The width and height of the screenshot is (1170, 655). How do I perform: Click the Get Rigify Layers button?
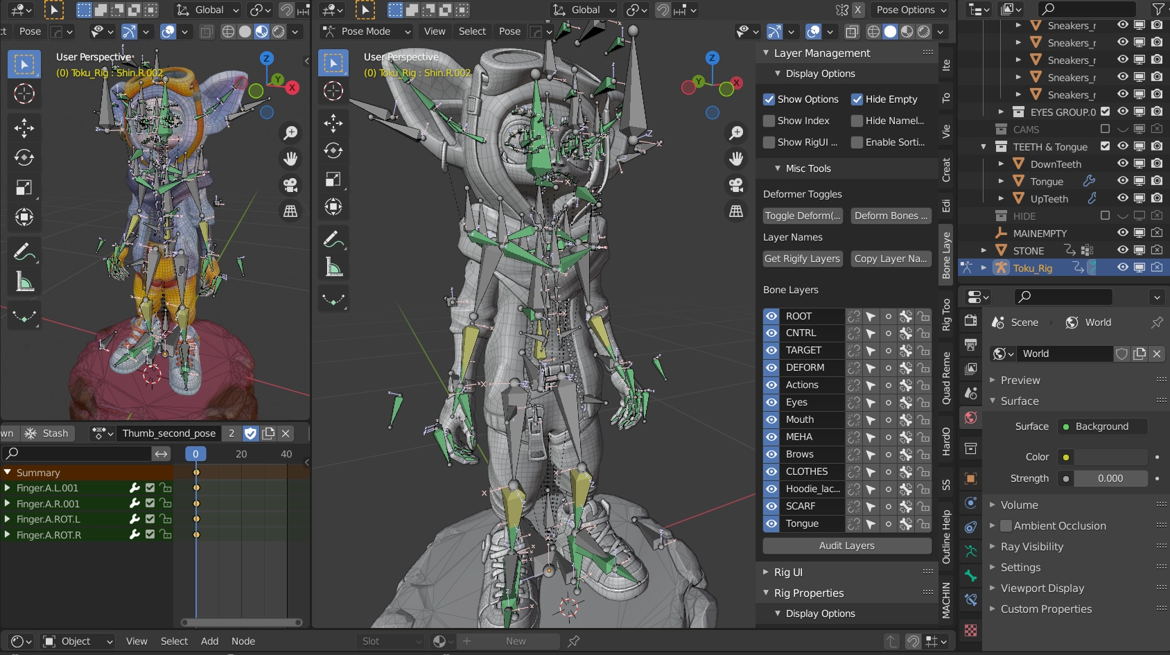click(x=802, y=259)
